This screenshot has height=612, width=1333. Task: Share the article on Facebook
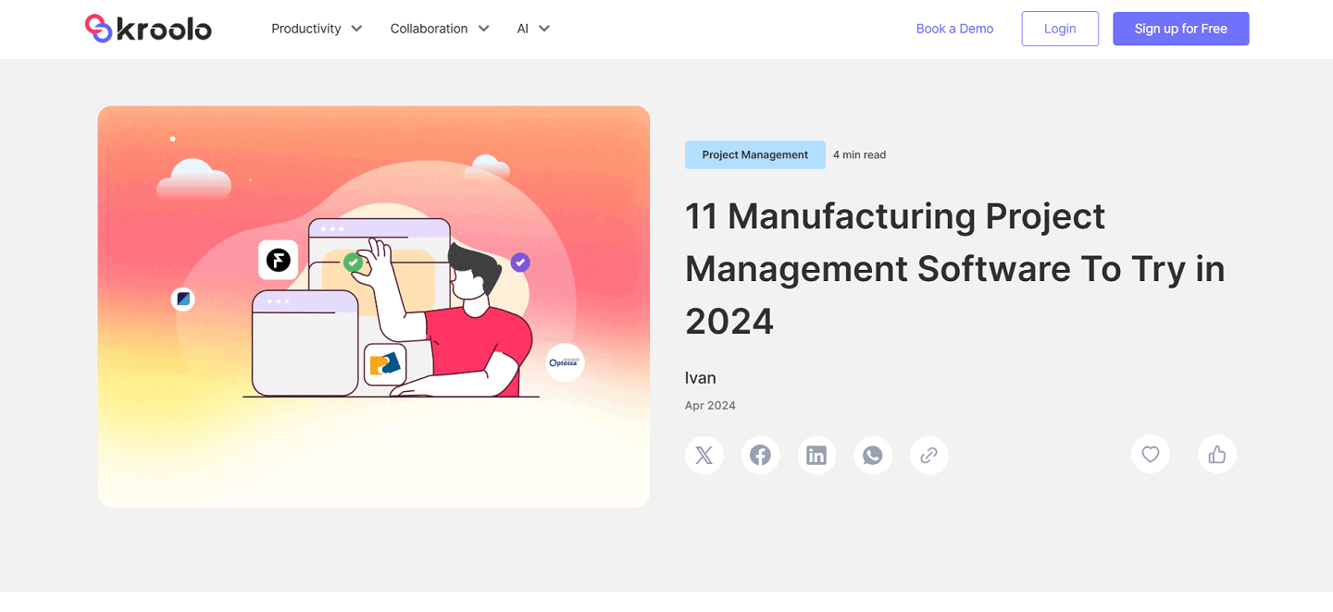coord(760,455)
